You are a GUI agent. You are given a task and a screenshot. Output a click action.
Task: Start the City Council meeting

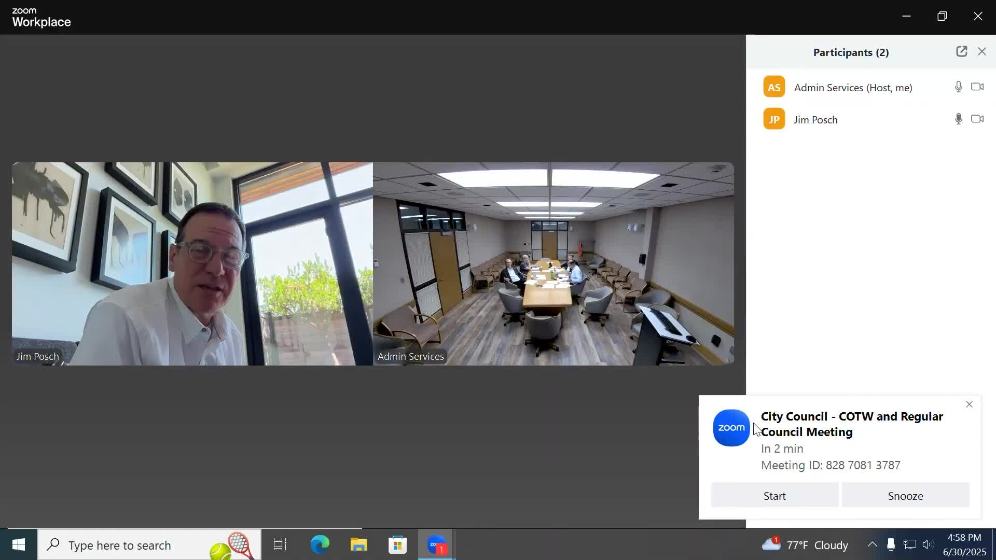[774, 496]
